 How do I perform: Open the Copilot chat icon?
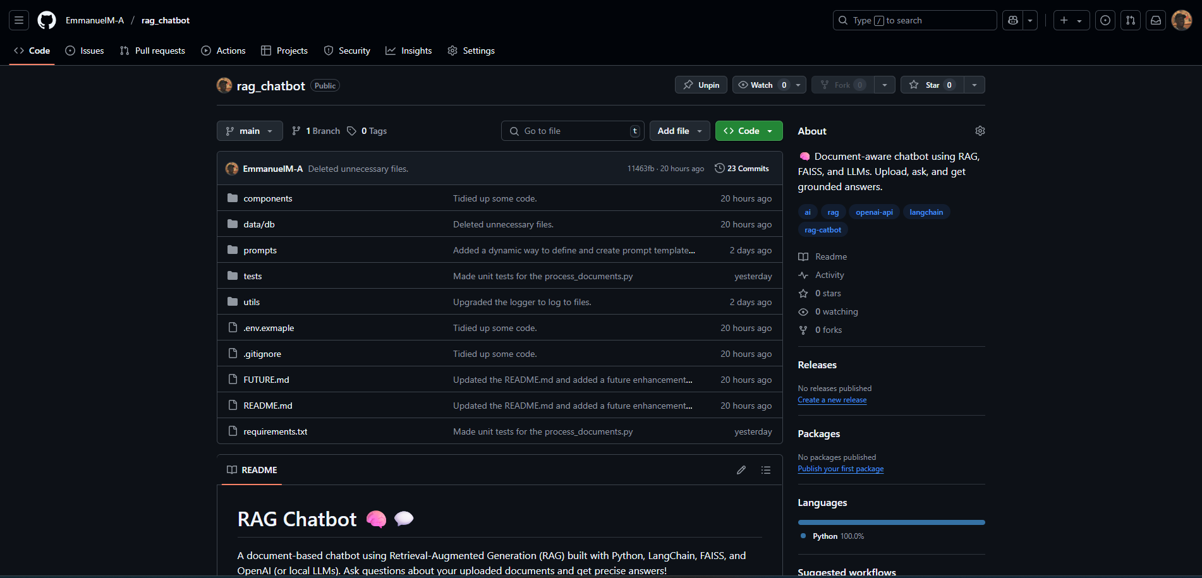coord(1013,20)
